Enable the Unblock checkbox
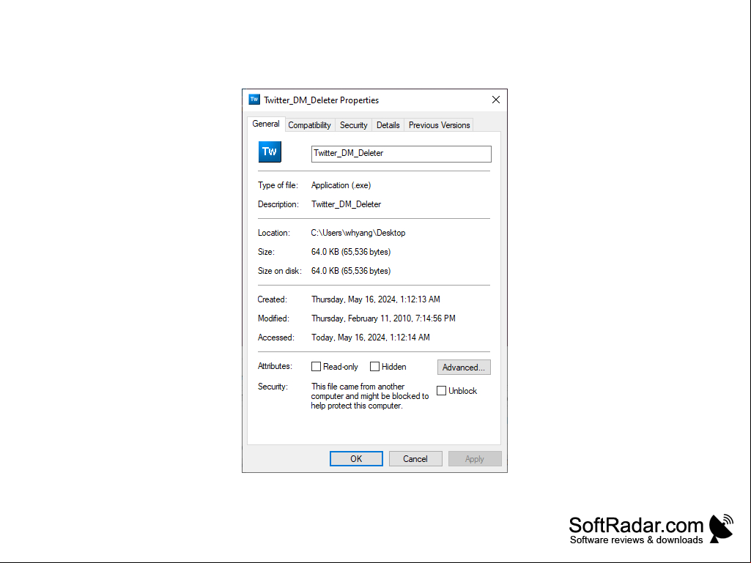751x563 pixels. tap(441, 391)
